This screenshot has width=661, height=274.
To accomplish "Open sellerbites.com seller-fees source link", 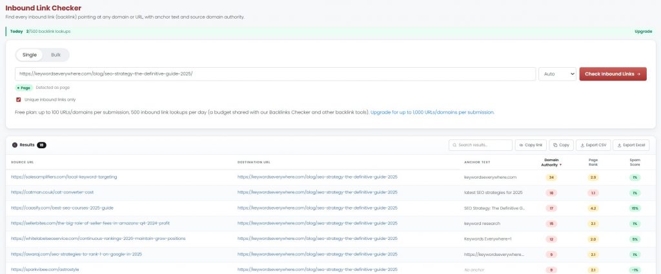I will (x=90, y=223).
